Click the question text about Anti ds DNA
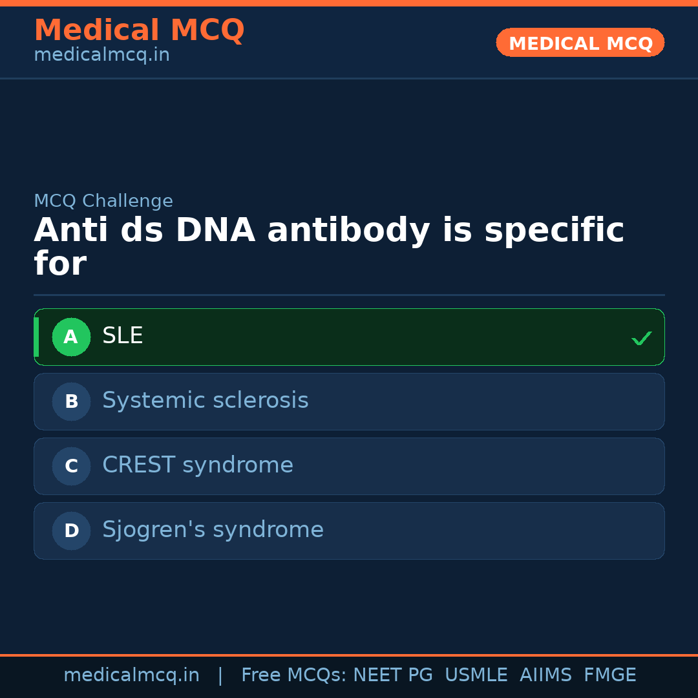The height and width of the screenshot is (698, 698). (x=328, y=247)
